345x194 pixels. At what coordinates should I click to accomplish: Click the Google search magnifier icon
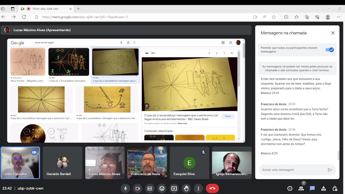134,43
